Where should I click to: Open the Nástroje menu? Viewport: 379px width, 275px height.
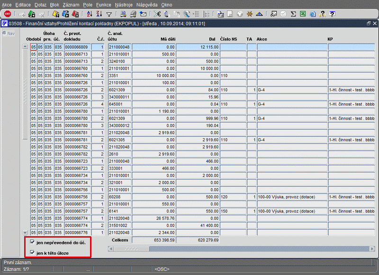[125, 4]
